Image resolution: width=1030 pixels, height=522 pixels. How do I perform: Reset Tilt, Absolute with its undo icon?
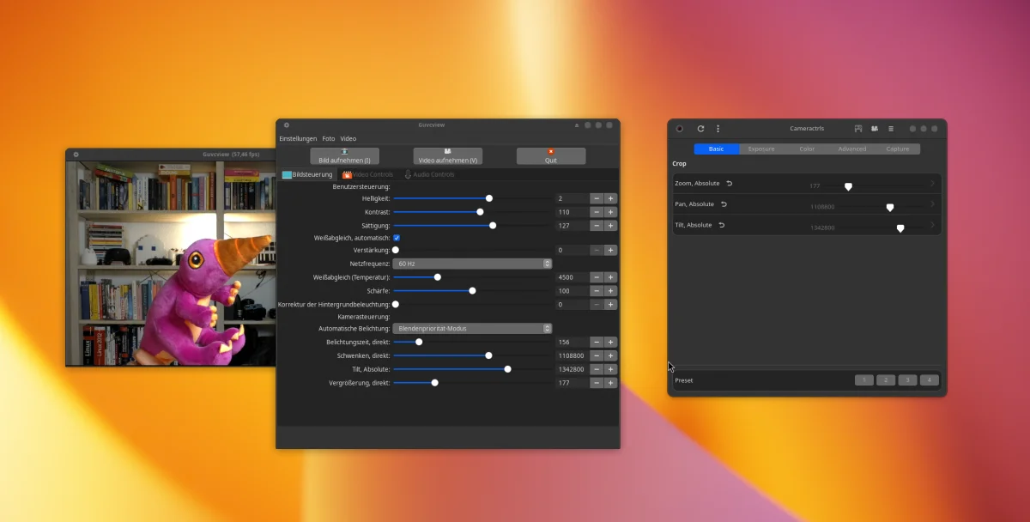(721, 225)
